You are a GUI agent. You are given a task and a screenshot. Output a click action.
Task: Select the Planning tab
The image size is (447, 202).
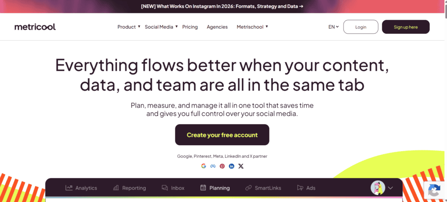[x=215, y=188]
